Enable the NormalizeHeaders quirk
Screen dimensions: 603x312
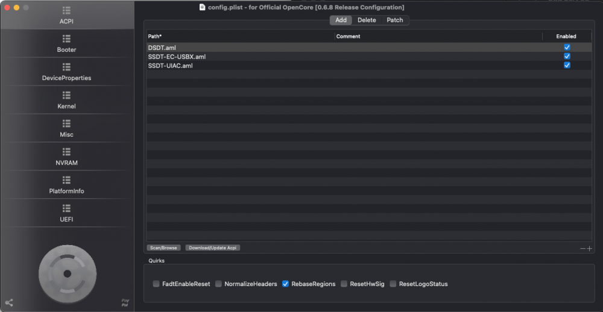tap(218, 284)
